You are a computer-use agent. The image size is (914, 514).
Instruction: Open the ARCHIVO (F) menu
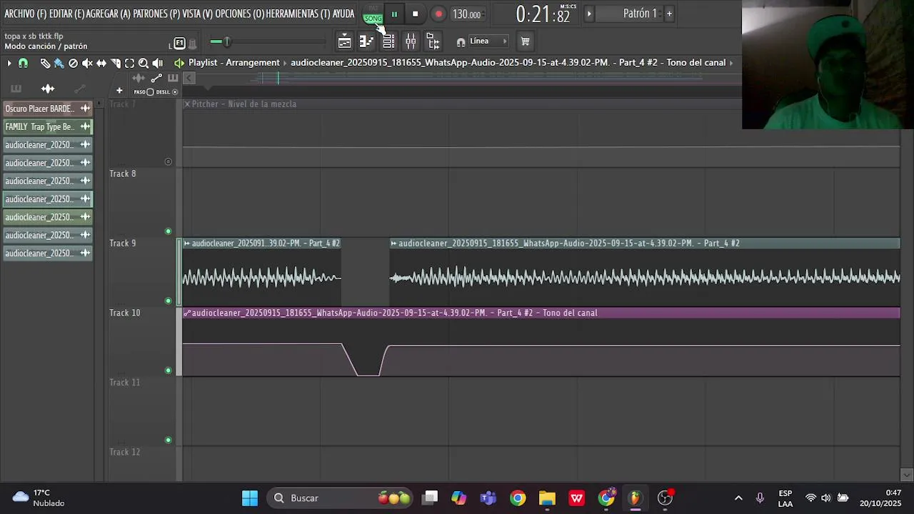click(25, 14)
